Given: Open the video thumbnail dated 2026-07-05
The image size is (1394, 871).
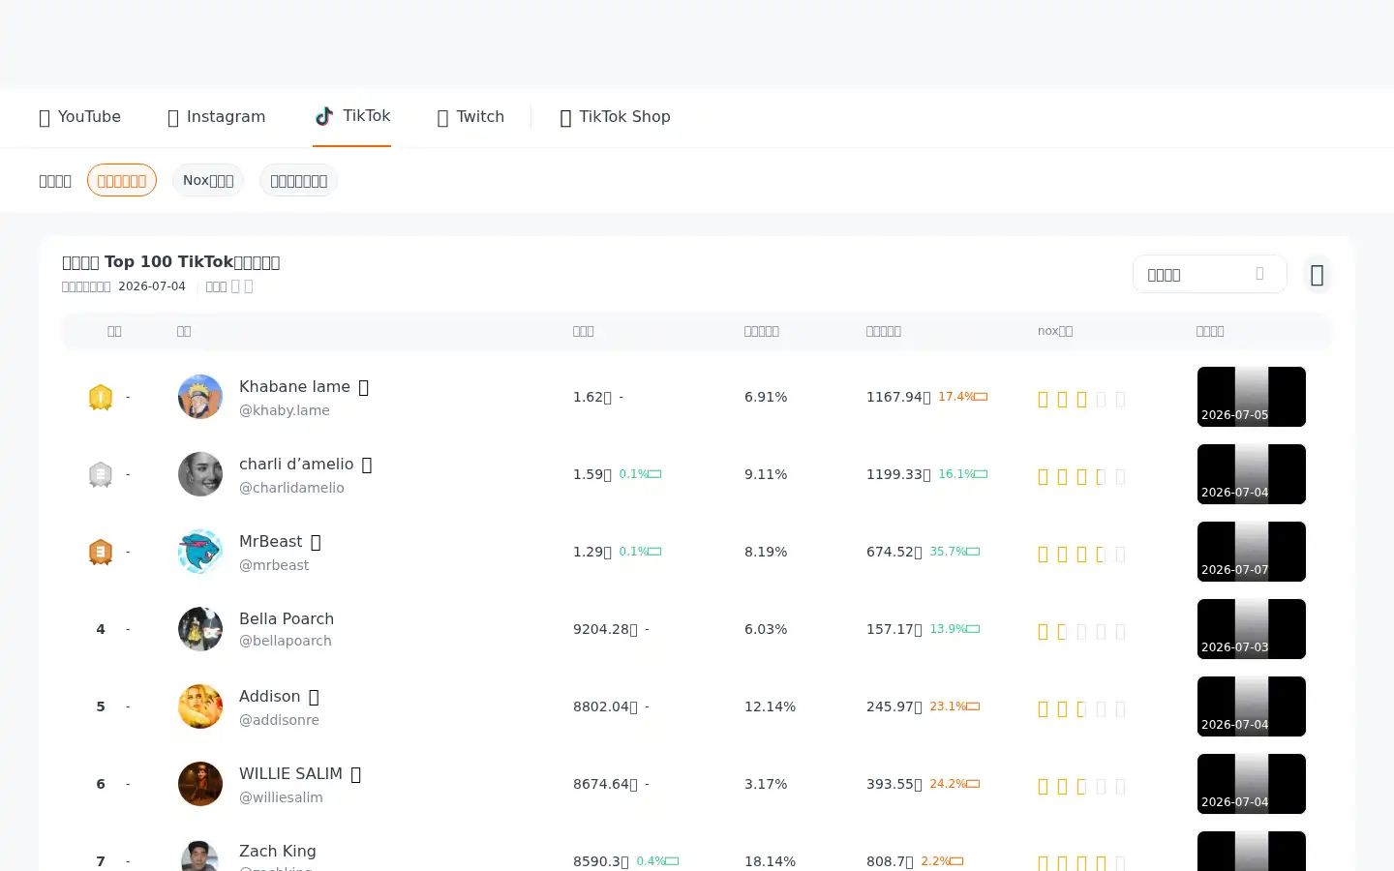Looking at the screenshot, I should [1252, 397].
